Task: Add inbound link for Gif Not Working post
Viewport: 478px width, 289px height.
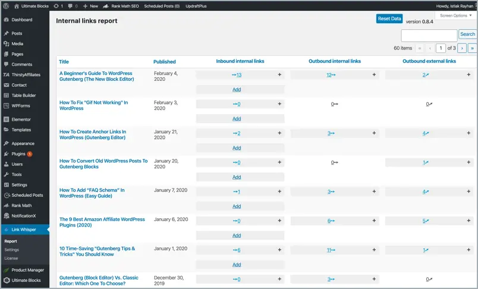Action: point(237,118)
